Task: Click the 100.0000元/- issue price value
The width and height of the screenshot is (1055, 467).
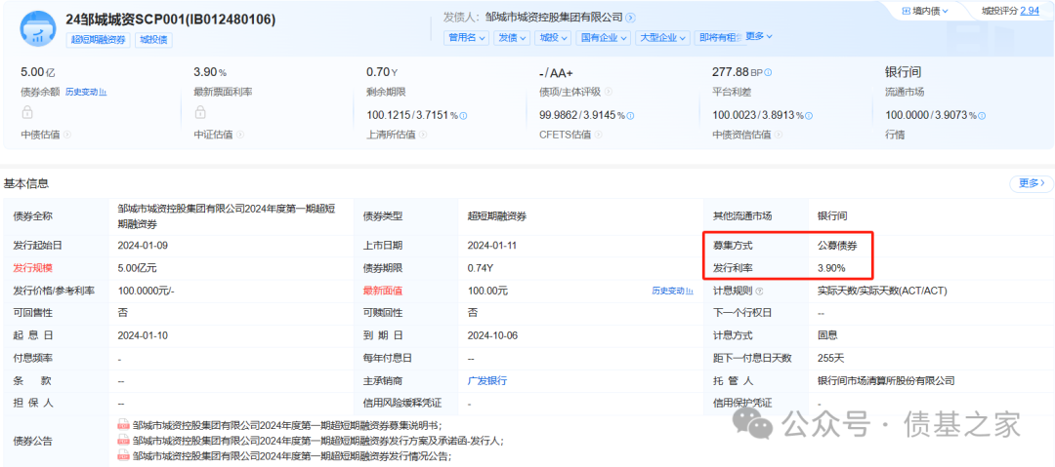Action: coord(147,291)
